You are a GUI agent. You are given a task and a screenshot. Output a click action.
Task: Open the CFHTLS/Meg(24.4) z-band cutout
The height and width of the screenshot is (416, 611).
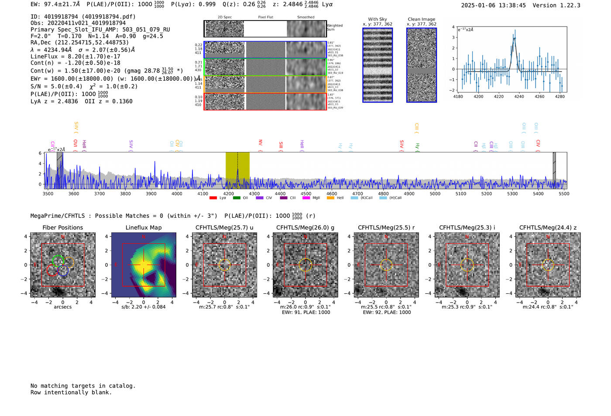coord(548,265)
